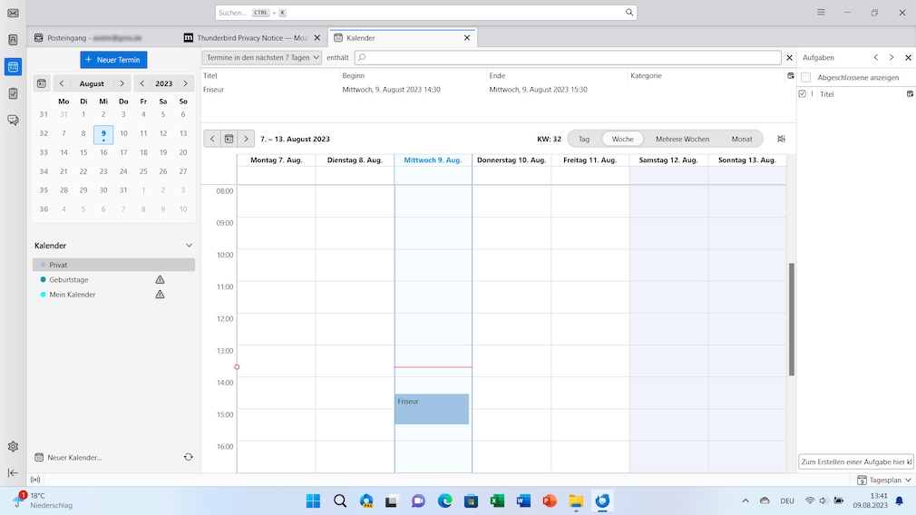Expand the Tagesplan dropdown in status bar
The image size is (916, 515).
(885, 480)
